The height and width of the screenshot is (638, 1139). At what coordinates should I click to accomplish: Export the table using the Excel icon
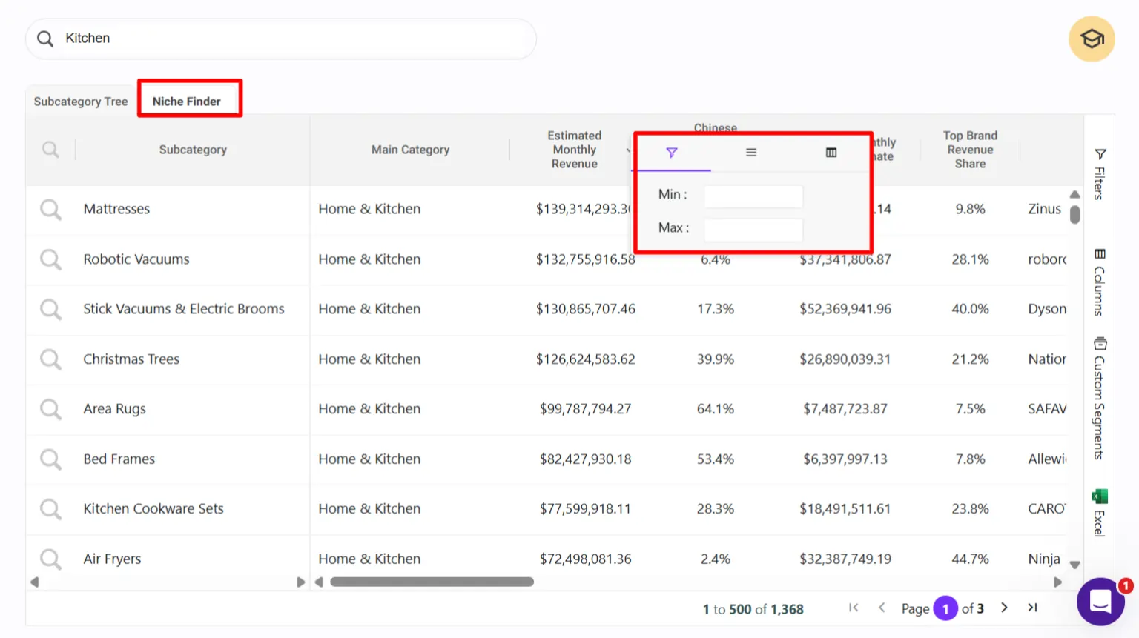point(1100,506)
